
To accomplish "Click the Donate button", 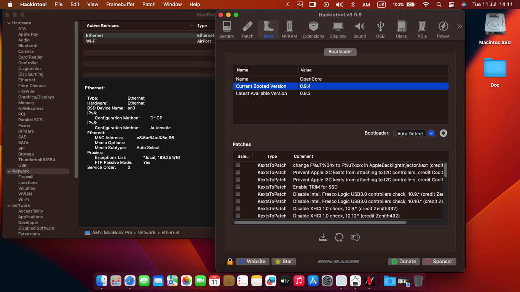I will point(404,262).
